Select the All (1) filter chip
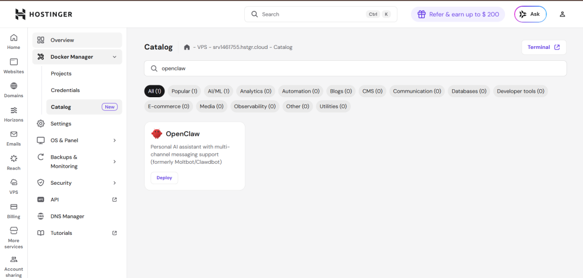583x278 pixels. (154, 91)
